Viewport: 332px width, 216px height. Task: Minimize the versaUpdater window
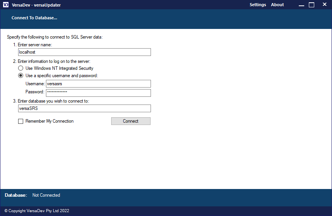pyautogui.click(x=302, y=5)
